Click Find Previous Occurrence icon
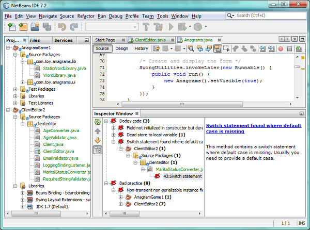310x230 pixels. [x=200, y=48]
